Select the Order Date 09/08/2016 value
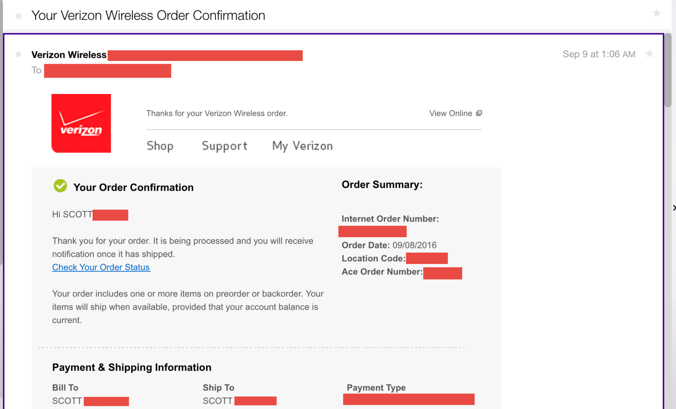676x409 pixels. (415, 245)
